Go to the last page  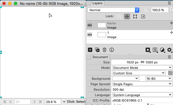(40, 102)
